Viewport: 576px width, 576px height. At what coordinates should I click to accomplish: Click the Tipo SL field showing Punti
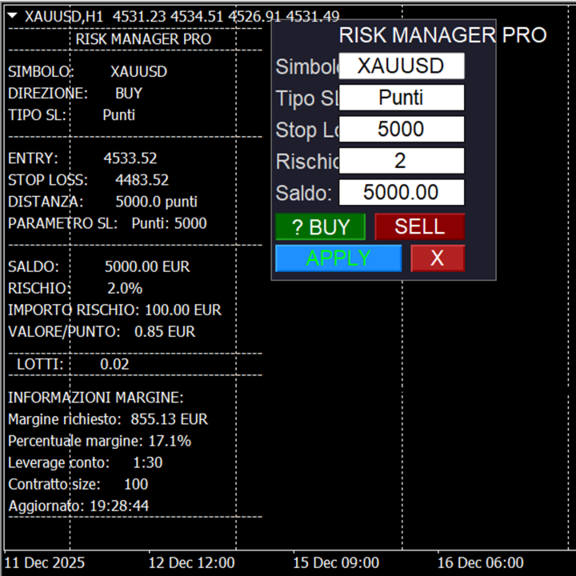point(402,98)
